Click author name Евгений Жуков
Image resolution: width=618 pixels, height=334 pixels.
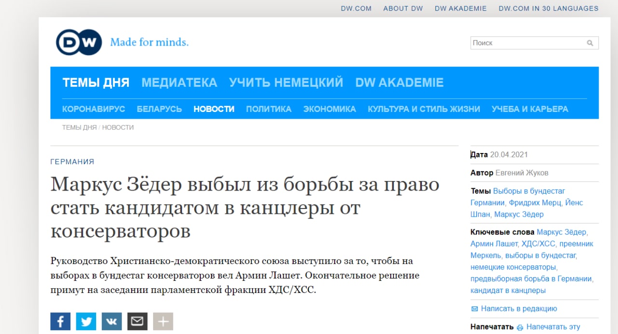[x=522, y=173]
